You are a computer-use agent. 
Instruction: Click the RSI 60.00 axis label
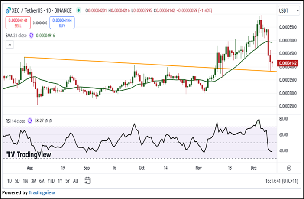pos(284,135)
